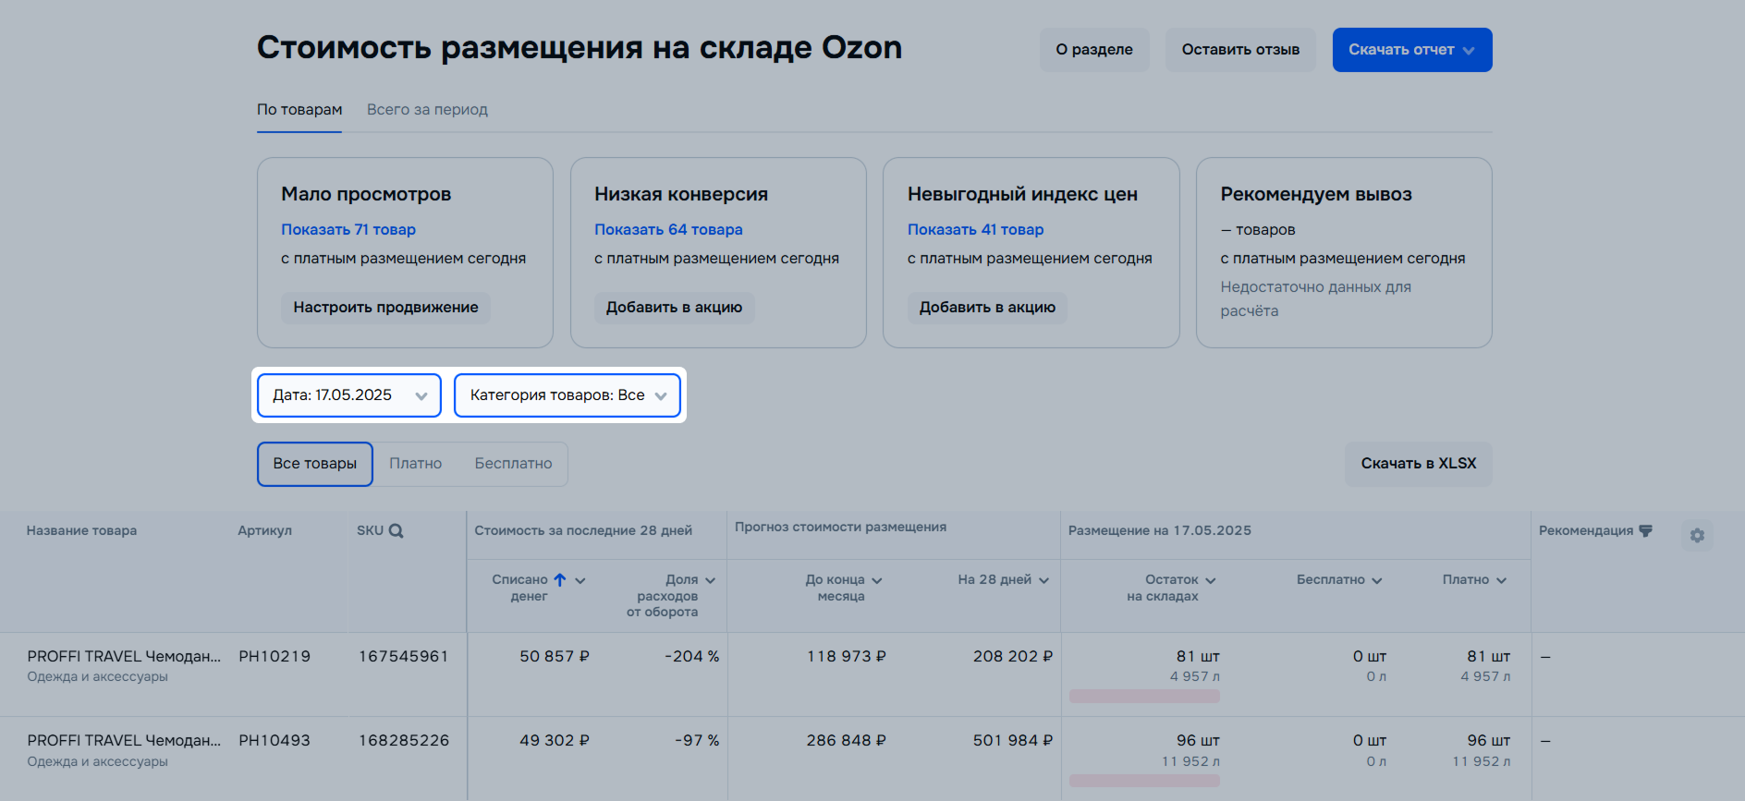This screenshot has height=801, width=1745.
Task: Click the stock bar for SKU 167545961
Action: 1144,697
